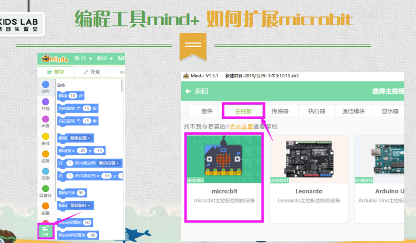Click the micro:bit card title

point(224,191)
